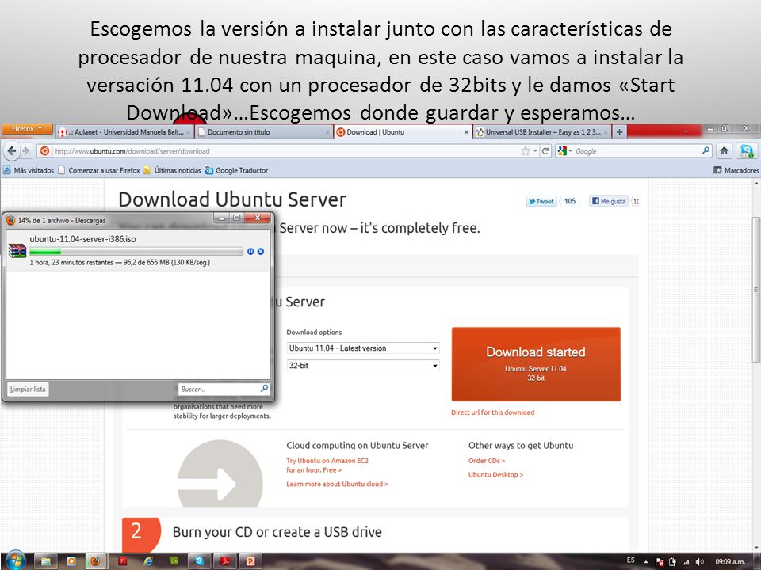Open Internet Explorer from the taskbar
This screenshot has width=761, height=570.
click(148, 561)
